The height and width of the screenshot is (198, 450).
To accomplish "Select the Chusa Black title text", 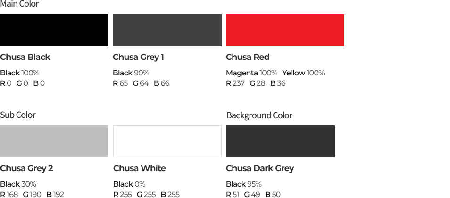I will point(25,57).
